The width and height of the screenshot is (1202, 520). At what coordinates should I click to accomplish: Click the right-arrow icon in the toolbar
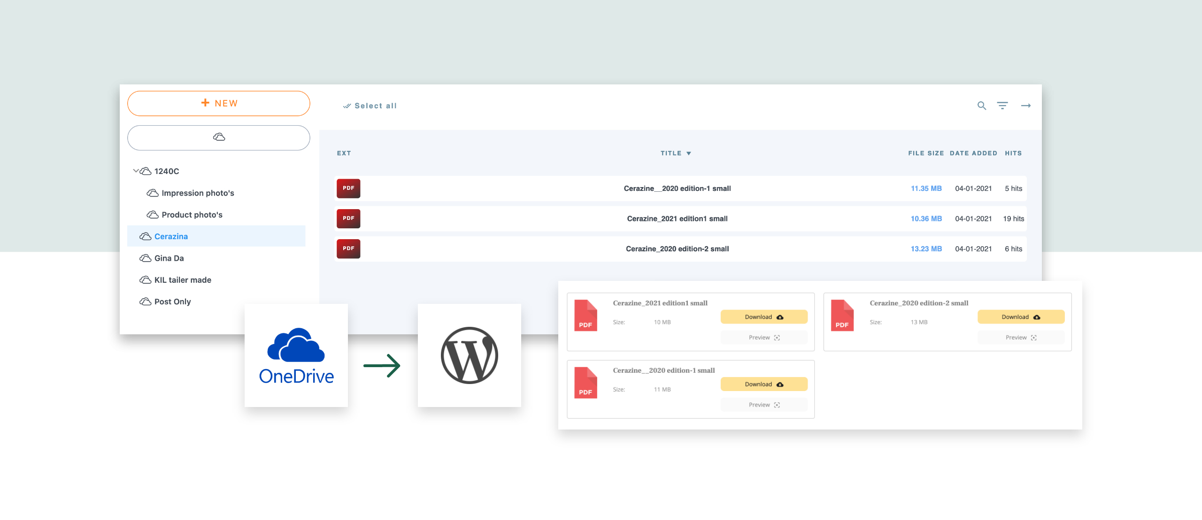[1026, 106]
